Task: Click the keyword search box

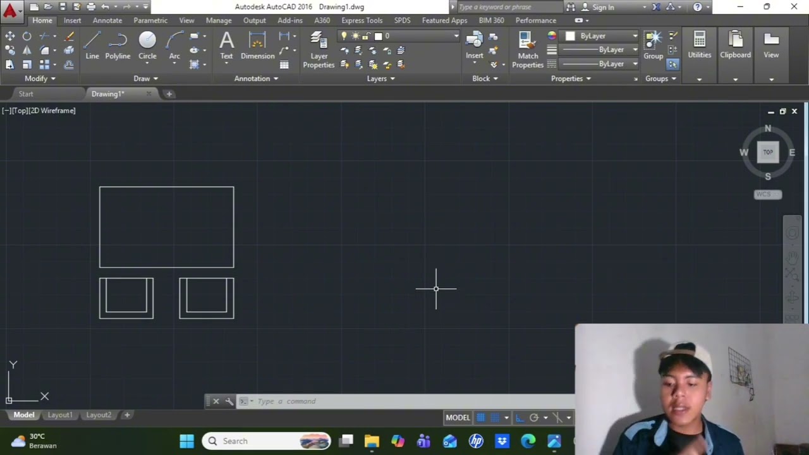Action: pos(509,7)
